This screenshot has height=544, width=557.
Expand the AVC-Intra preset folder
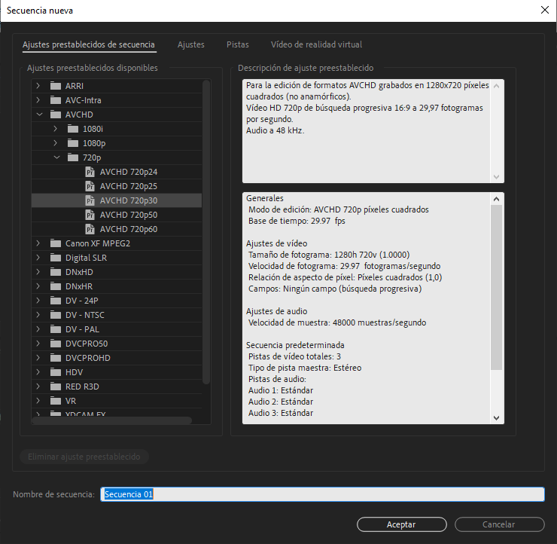point(38,100)
